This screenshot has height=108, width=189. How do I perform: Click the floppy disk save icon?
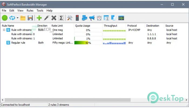30,18
